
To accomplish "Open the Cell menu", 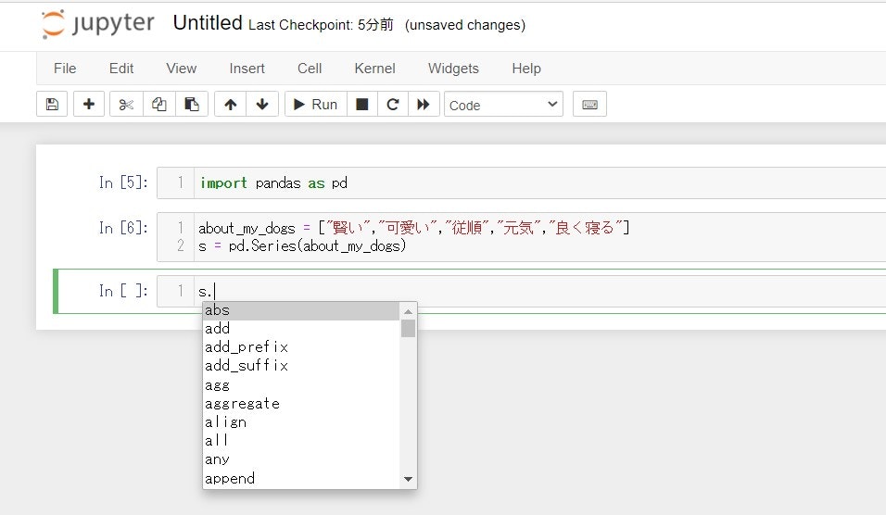I will (x=310, y=69).
